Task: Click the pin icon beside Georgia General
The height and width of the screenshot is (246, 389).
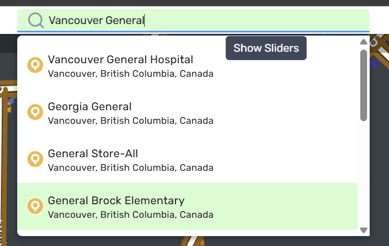Action: 35,112
